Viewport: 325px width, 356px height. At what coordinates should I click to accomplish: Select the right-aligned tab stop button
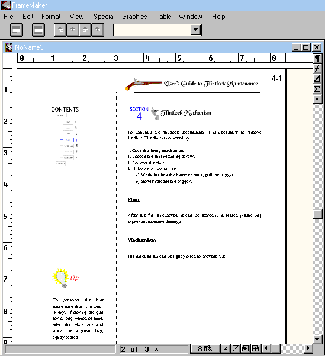coord(85,30)
